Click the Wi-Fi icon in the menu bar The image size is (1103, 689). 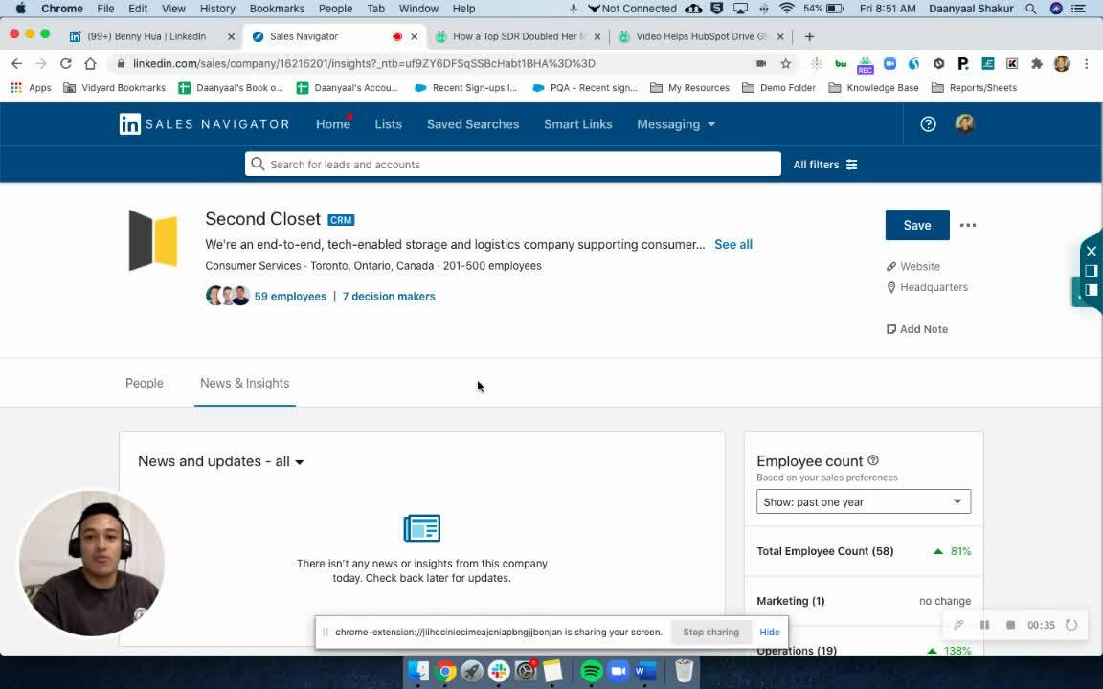tap(787, 9)
